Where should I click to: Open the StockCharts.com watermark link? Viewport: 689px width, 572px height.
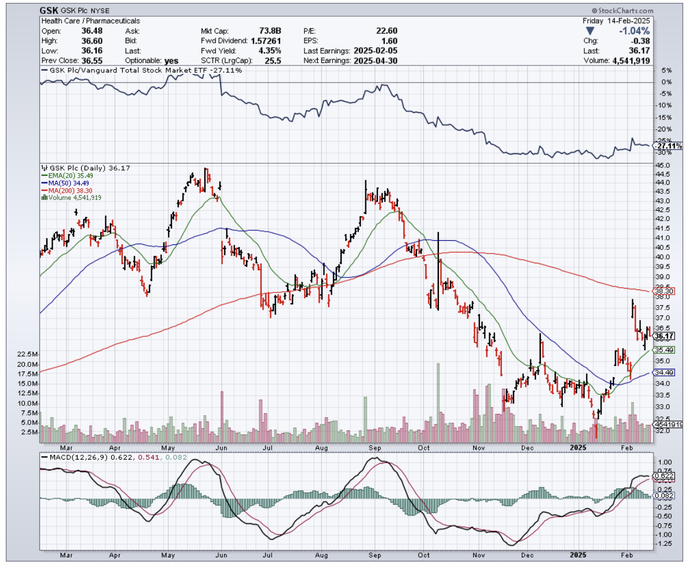coord(622,11)
